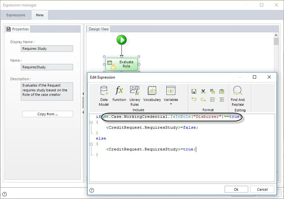The image size is (284, 199).
Task: Click the Redo arrow icon
Action: [x=203, y=99]
